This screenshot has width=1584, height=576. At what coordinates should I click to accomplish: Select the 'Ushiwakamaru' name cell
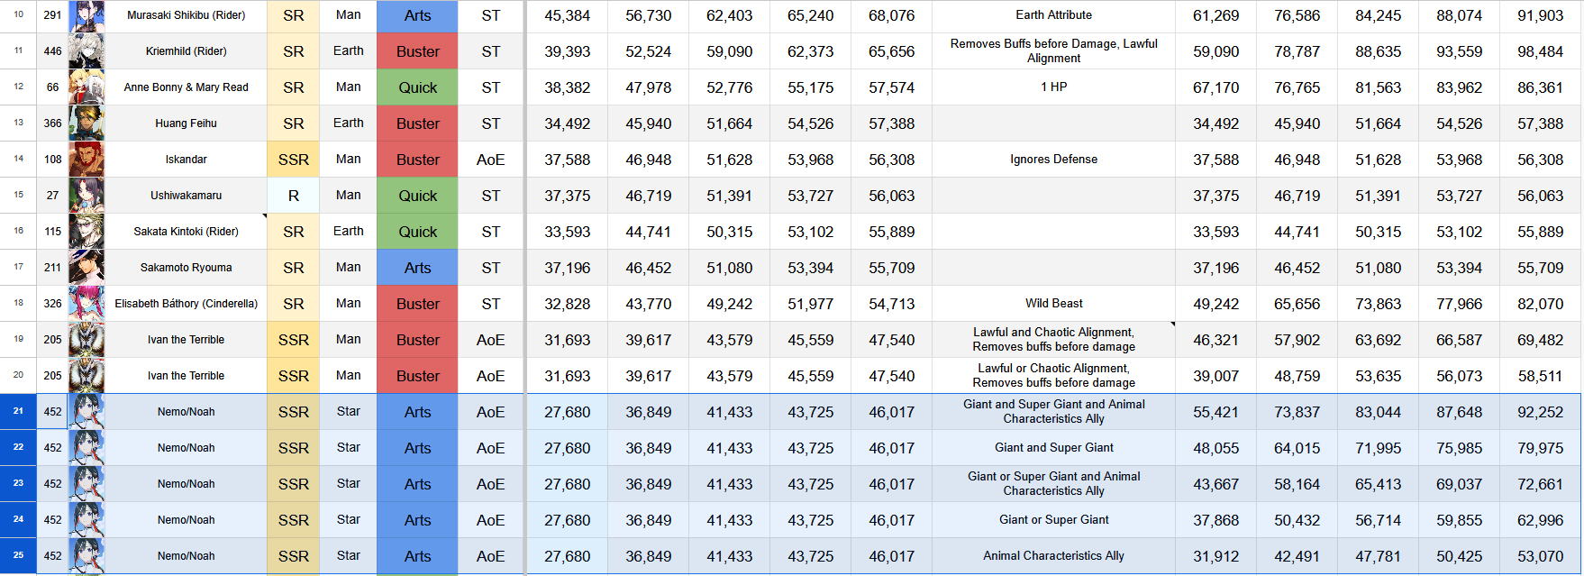186,196
